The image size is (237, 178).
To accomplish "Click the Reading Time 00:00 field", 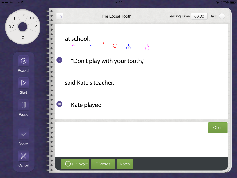I will coord(199,16).
